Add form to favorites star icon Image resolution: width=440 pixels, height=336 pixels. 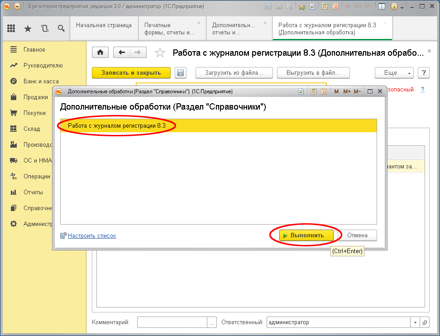(160, 53)
